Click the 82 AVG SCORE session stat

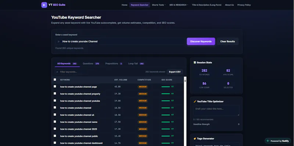tap(228, 72)
